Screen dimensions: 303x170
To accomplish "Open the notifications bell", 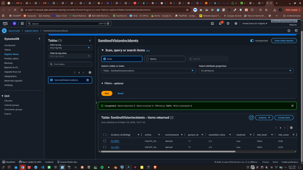I will click(220, 23).
